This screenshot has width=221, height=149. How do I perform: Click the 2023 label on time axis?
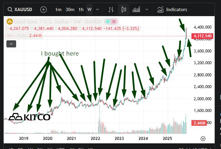pyautogui.click(x=119, y=139)
